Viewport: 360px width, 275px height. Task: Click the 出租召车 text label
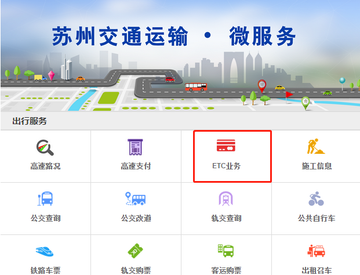pos(317,270)
